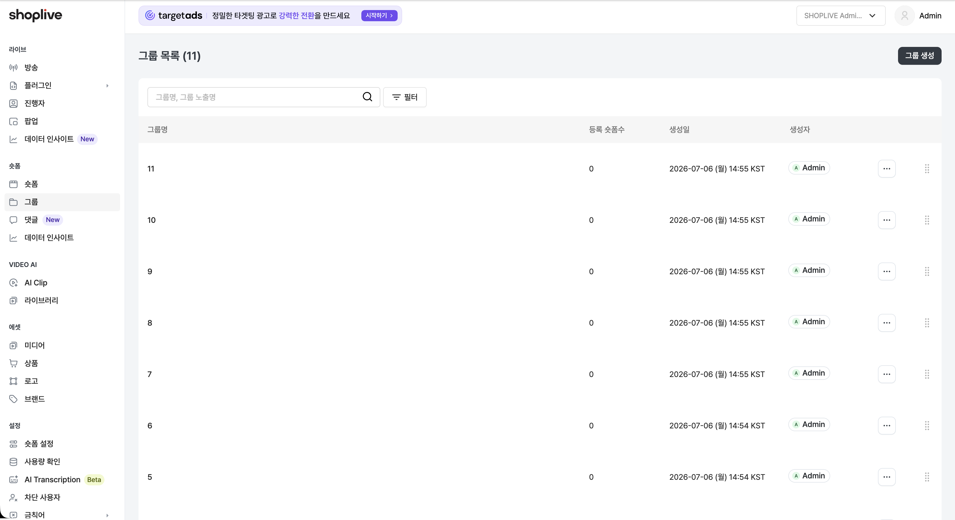
Task: Click the group name search field
Action: [x=264, y=97]
